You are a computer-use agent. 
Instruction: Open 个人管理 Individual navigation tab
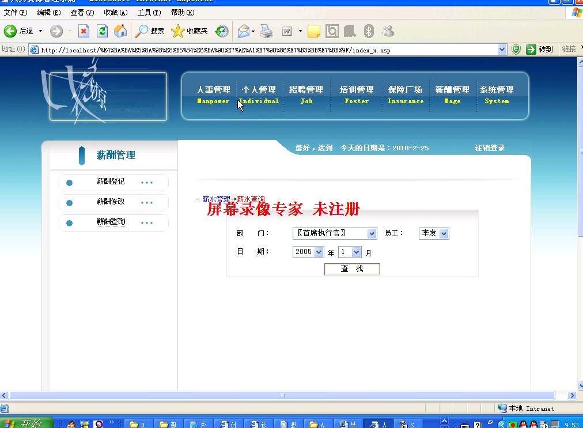tap(259, 94)
